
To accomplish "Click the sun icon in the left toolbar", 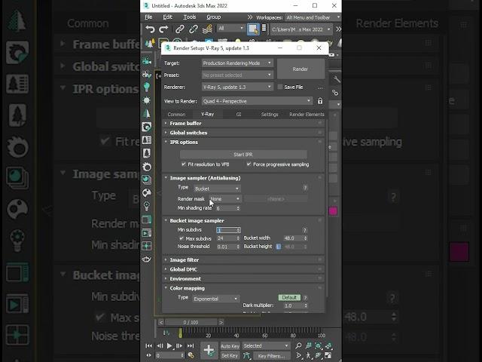I will coord(147,100).
